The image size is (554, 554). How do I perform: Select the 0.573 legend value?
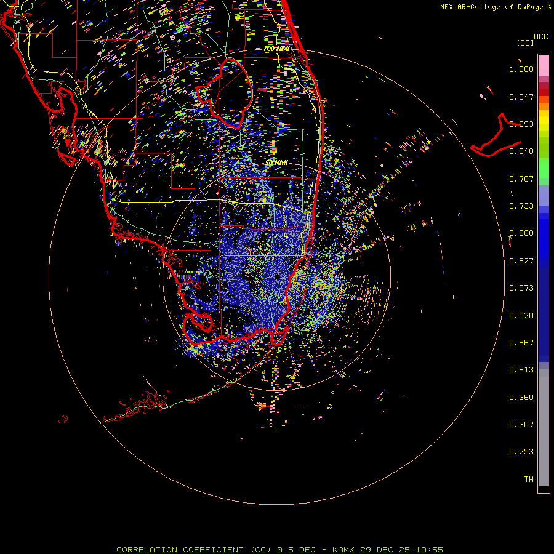(521, 288)
